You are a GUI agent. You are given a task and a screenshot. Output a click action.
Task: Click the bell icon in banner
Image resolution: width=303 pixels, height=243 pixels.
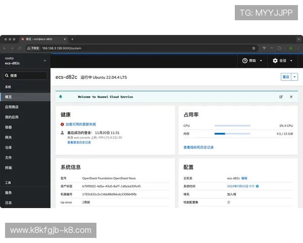61,97
